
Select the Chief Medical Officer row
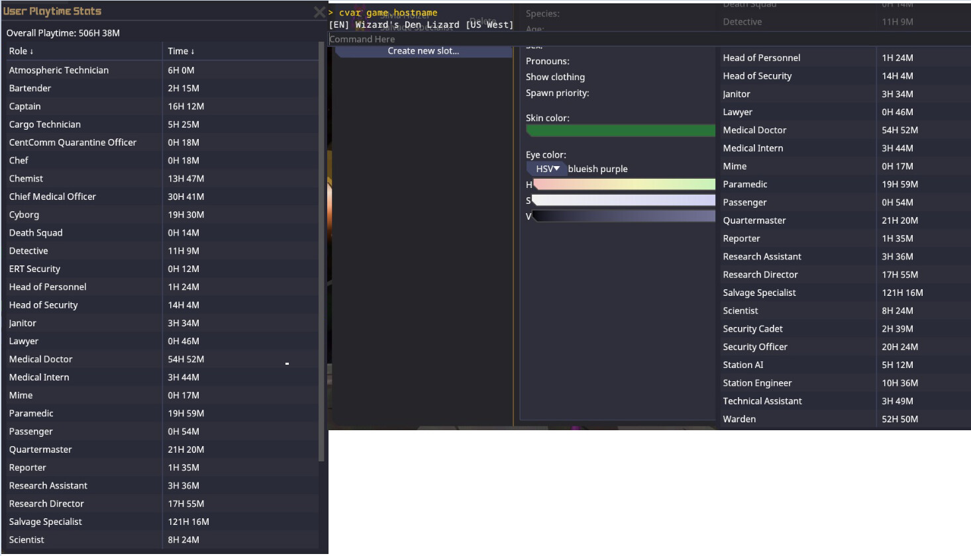[52, 197]
